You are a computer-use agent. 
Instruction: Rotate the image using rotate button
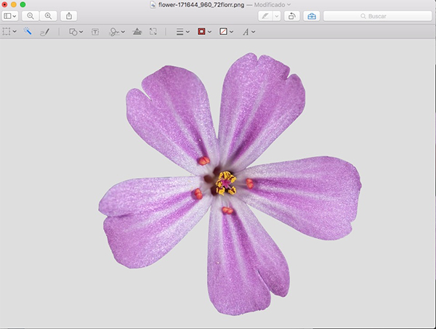(291, 15)
